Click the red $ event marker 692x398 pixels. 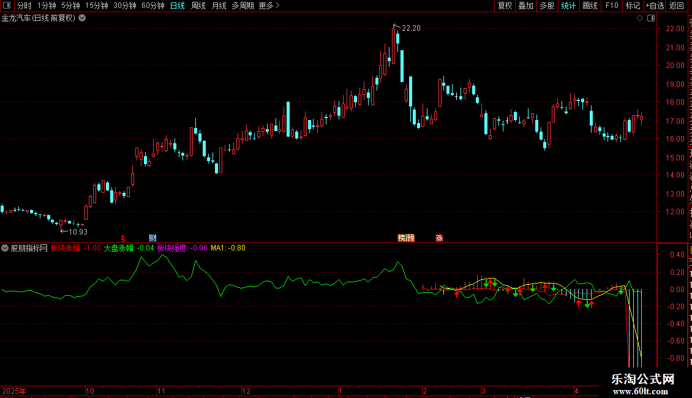(123, 238)
